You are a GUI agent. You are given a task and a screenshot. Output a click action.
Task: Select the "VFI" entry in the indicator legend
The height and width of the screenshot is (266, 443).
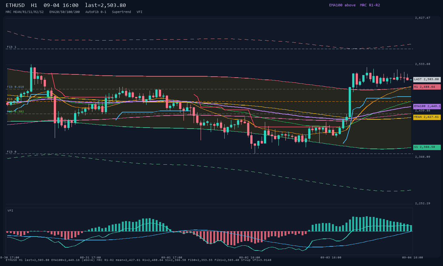tap(140, 12)
